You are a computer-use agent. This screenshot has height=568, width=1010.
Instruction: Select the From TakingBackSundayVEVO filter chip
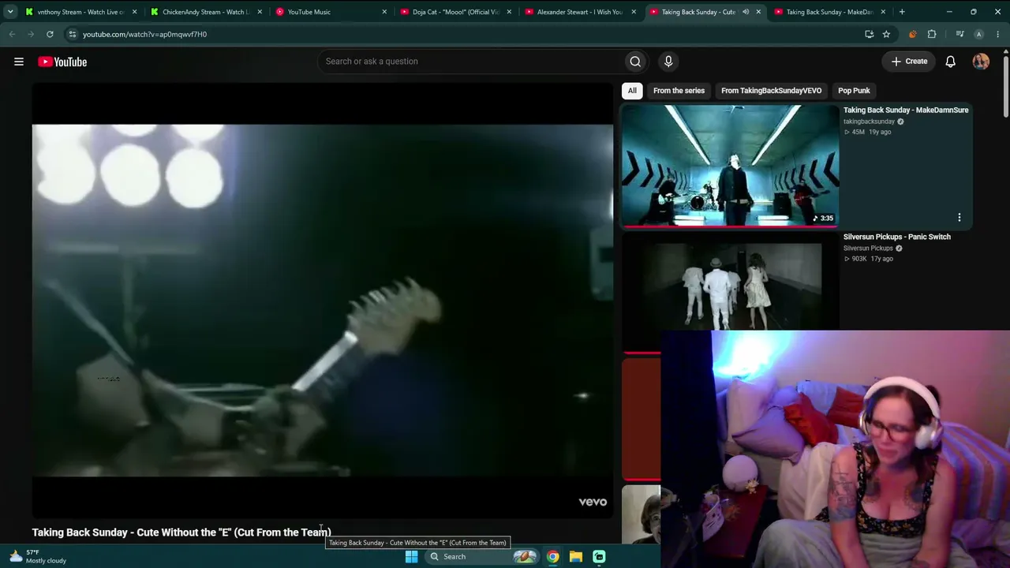[771, 91]
